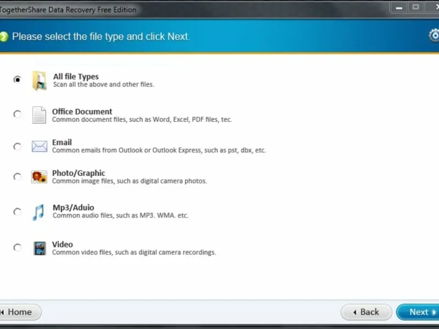Click the All file Types folder icon

(x=39, y=81)
